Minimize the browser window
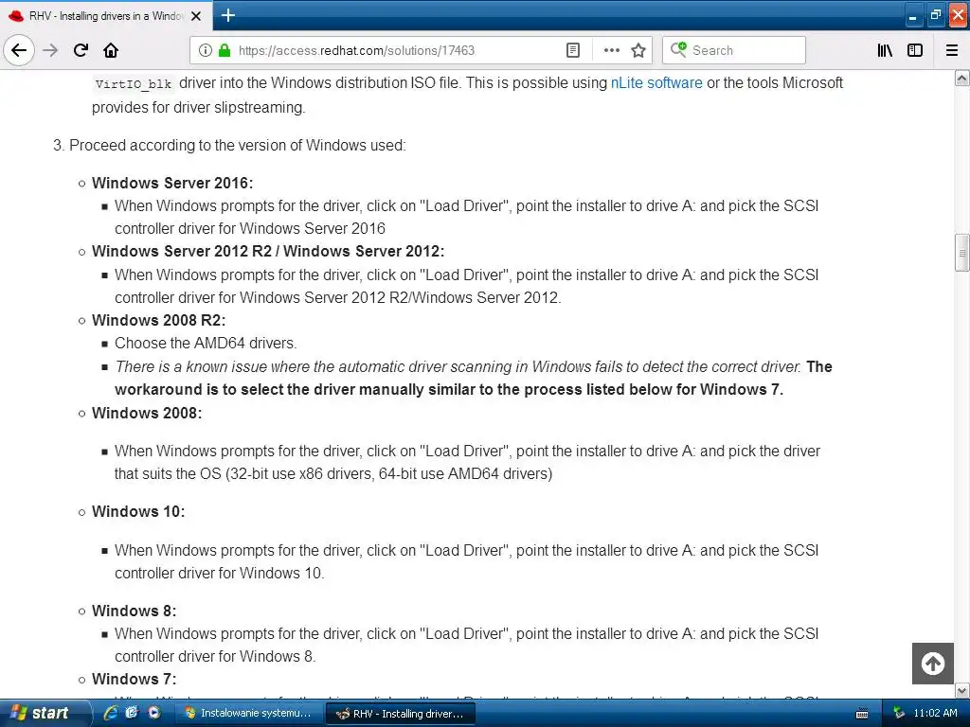970x727 pixels. coord(912,16)
